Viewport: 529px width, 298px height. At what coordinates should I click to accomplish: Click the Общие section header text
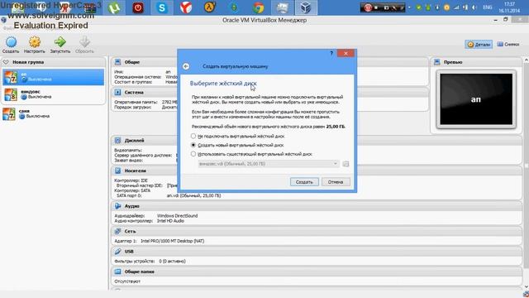(132, 62)
